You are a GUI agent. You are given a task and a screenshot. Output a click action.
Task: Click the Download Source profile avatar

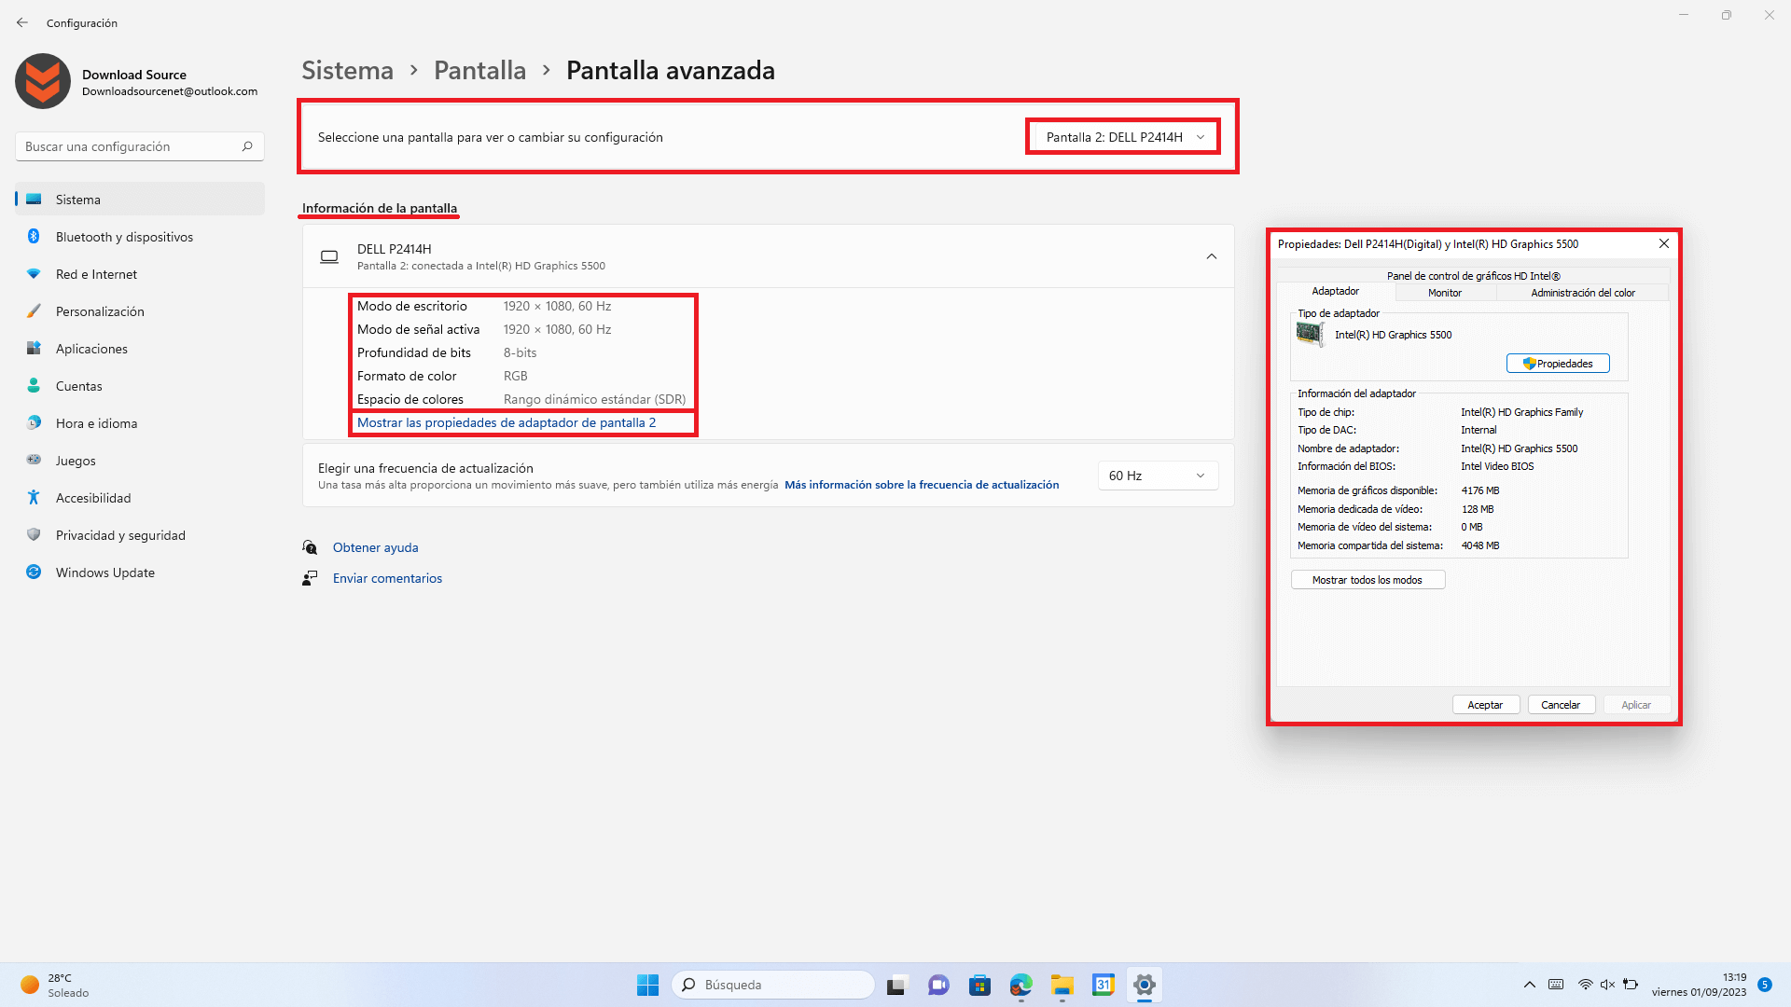click(43, 81)
